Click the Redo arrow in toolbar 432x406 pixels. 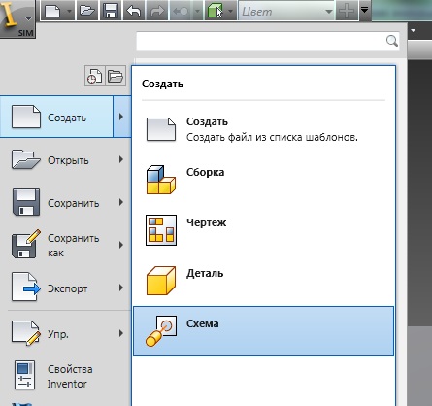(157, 12)
